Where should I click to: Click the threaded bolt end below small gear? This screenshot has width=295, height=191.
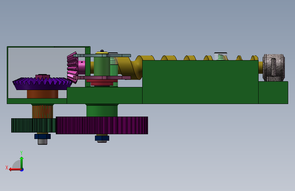[x=43, y=142]
